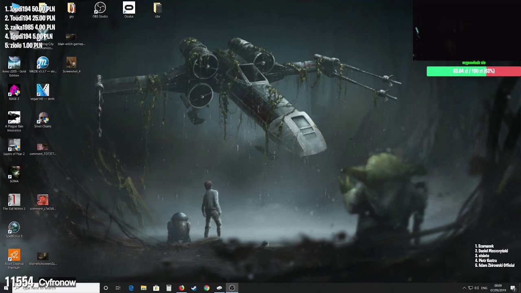Switch the ENG input language indicator

coord(484,288)
